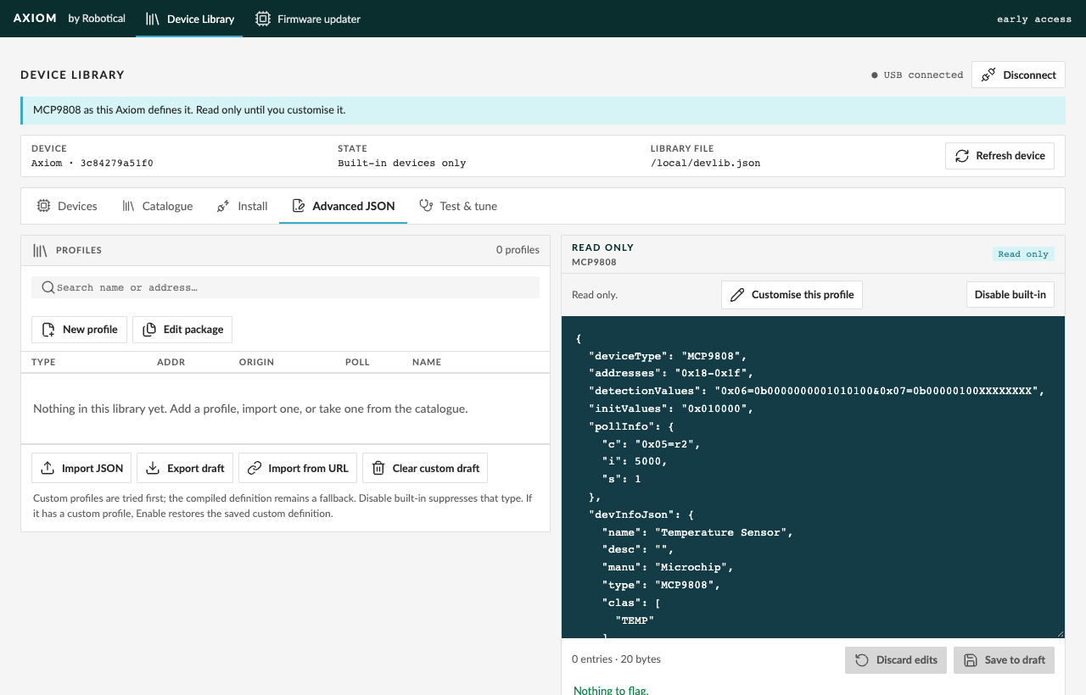Click the 0 profiles count label
The image size is (1086, 695).
point(518,250)
